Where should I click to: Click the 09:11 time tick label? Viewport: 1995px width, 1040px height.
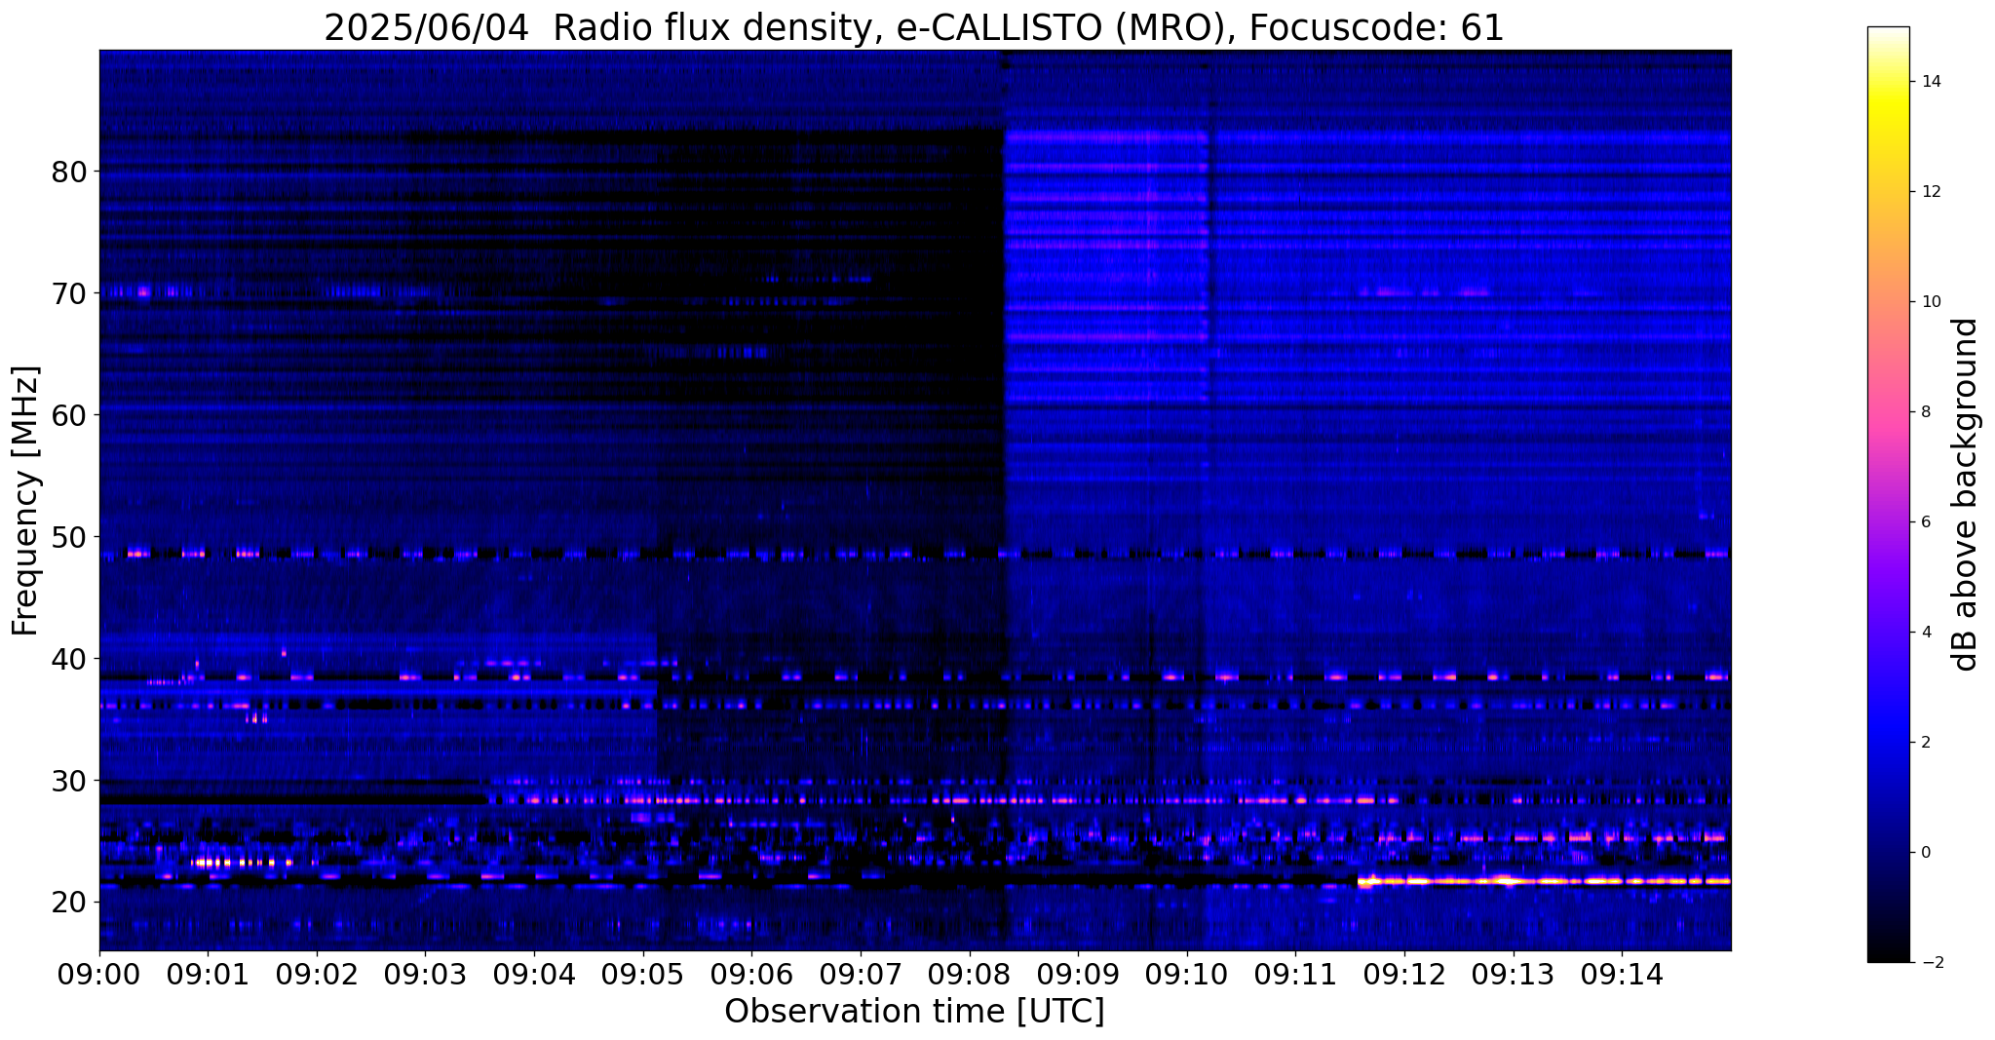(1295, 976)
